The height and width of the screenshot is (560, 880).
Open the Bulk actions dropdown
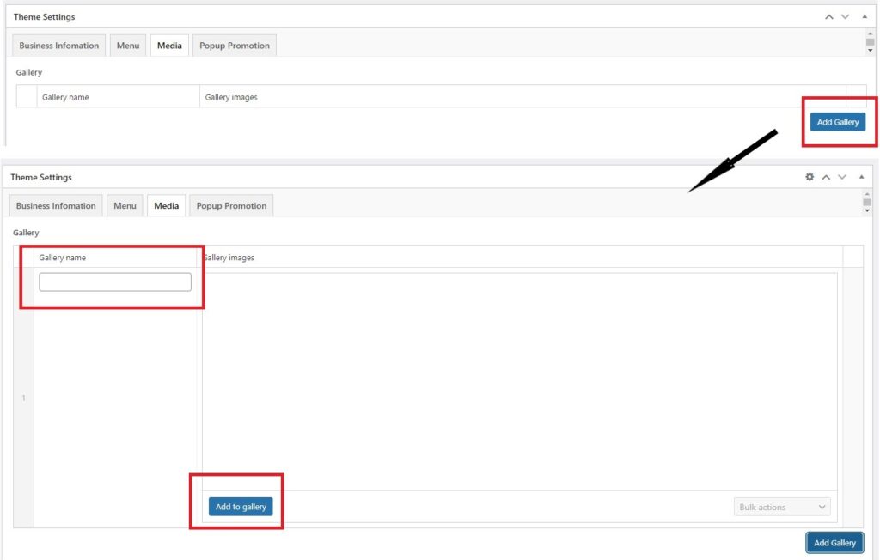coord(782,508)
